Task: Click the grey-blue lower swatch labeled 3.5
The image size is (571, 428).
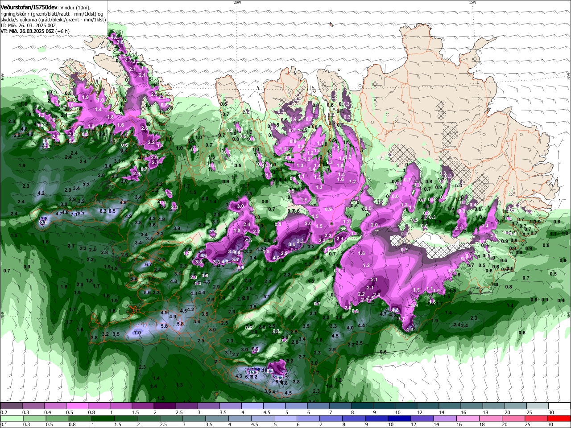Action: [x=217, y=419]
